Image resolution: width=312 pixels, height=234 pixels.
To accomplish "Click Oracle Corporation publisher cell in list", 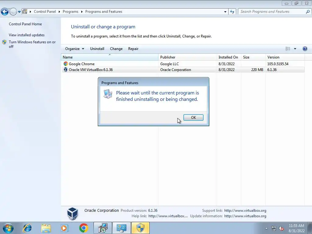I will click(x=175, y=70).
